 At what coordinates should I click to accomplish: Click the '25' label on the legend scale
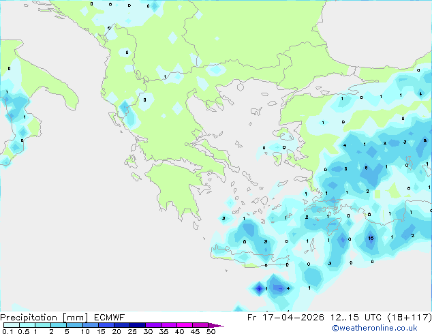click(x=132, y=331)
